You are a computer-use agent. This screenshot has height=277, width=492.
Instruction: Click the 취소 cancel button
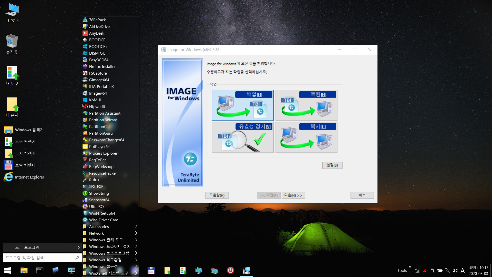tap(362, 195)
